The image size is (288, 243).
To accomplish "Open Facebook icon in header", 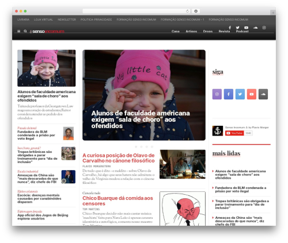I will click(230, 28).
